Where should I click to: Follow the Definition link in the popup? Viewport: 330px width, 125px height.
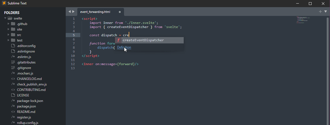[124, 47]
